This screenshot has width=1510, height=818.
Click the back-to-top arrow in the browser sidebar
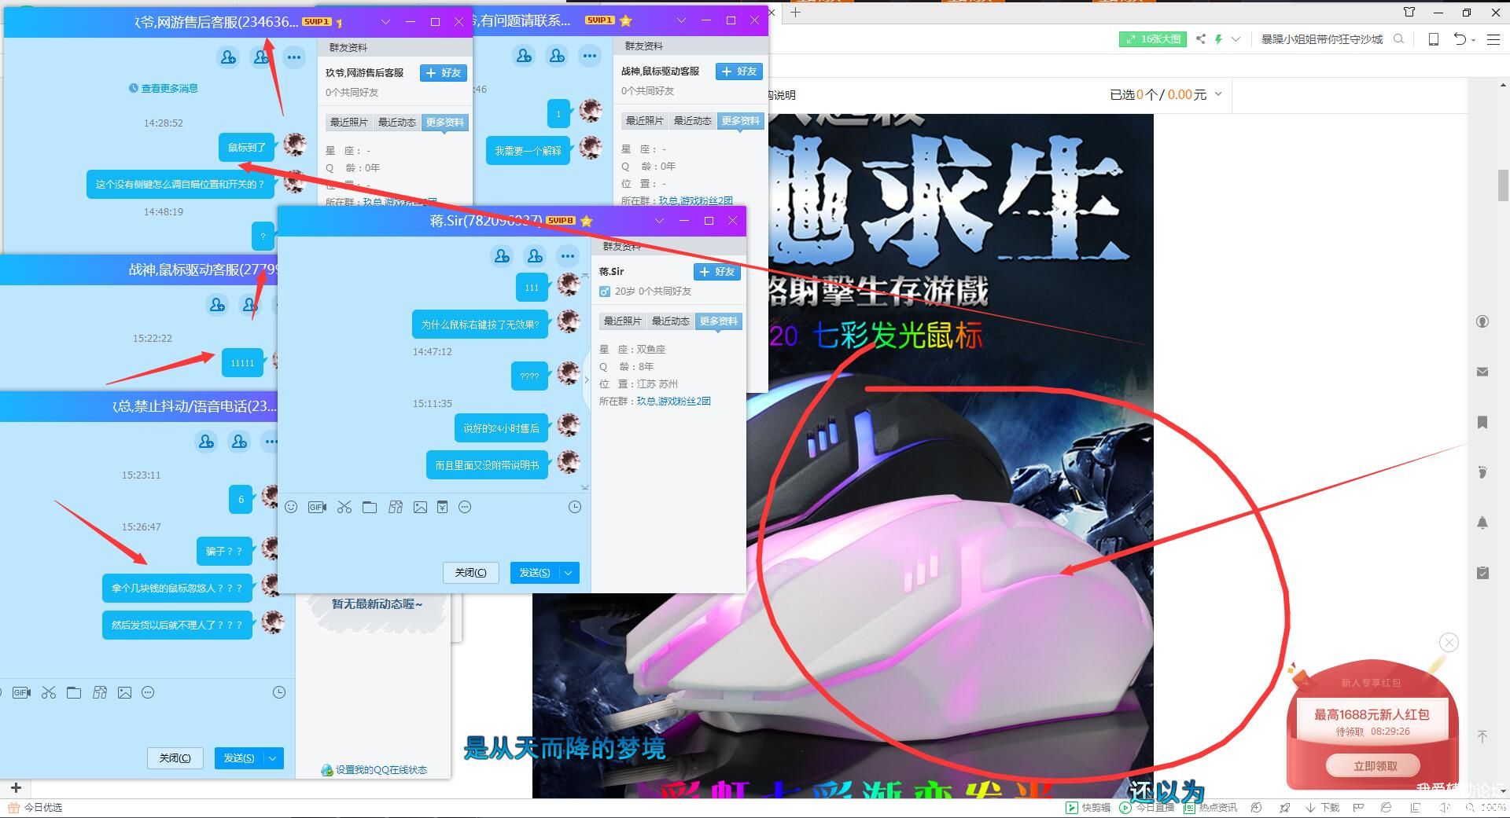(x=1482, y=736)
